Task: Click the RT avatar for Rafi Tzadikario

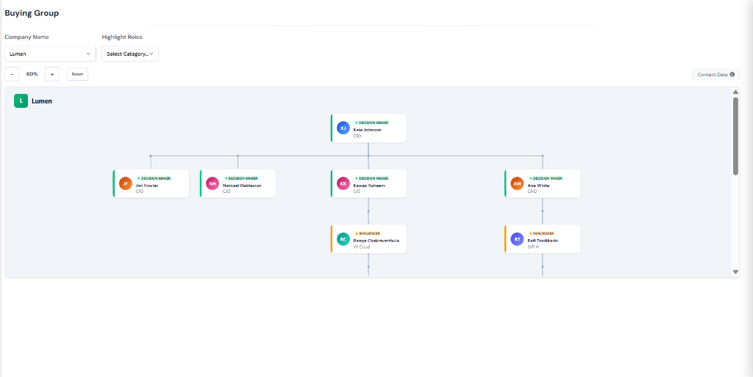Action: point(517,239)
